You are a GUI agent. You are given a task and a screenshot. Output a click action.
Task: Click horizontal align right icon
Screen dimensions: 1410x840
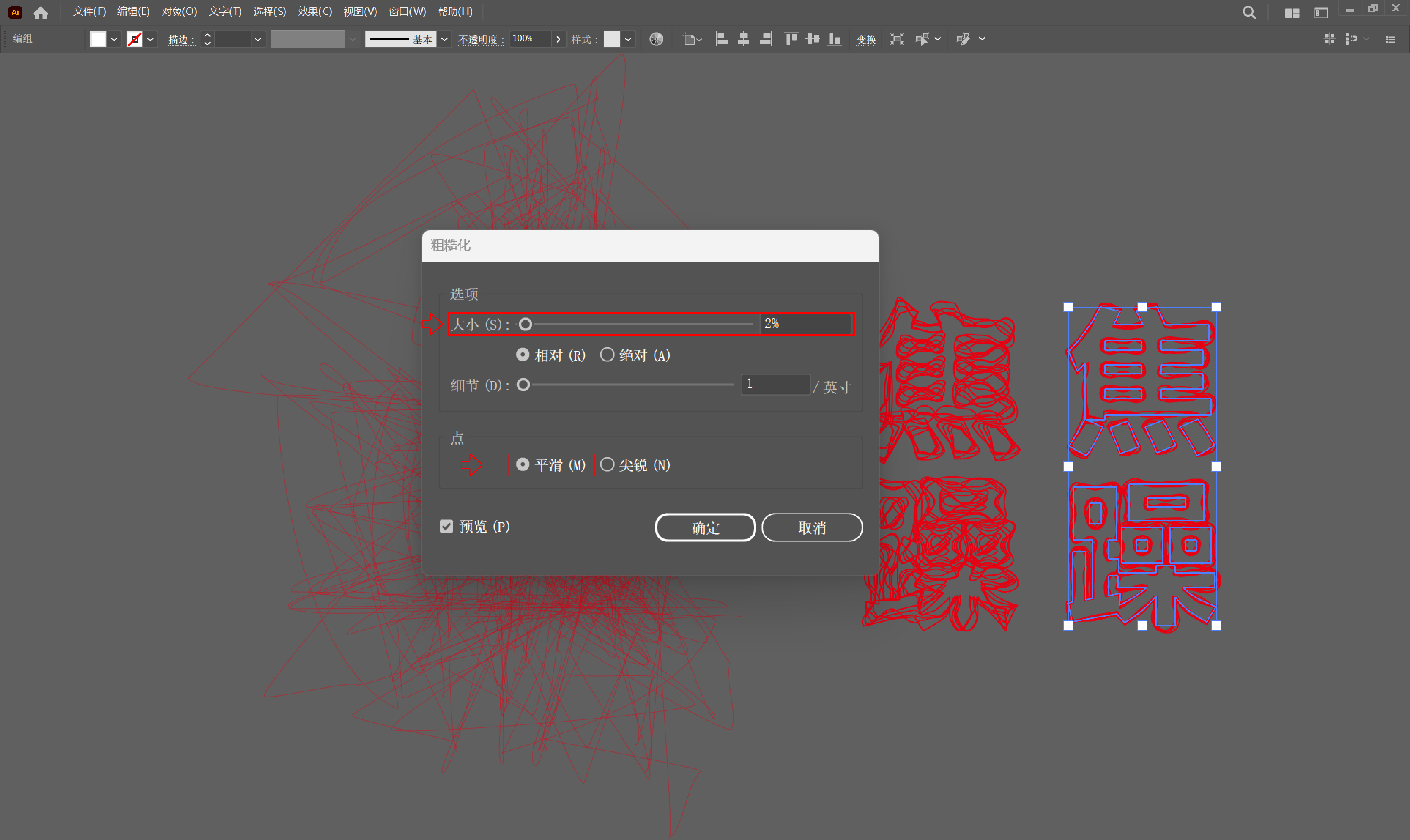tap(765, 39)
